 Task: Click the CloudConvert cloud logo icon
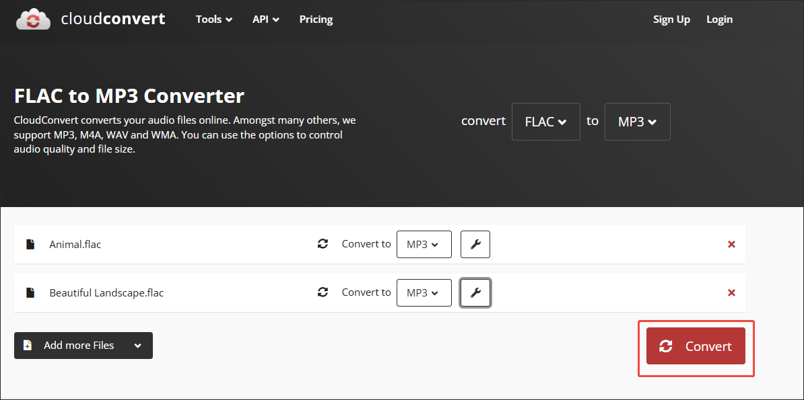pyautogui.click(x=33, y=19)
